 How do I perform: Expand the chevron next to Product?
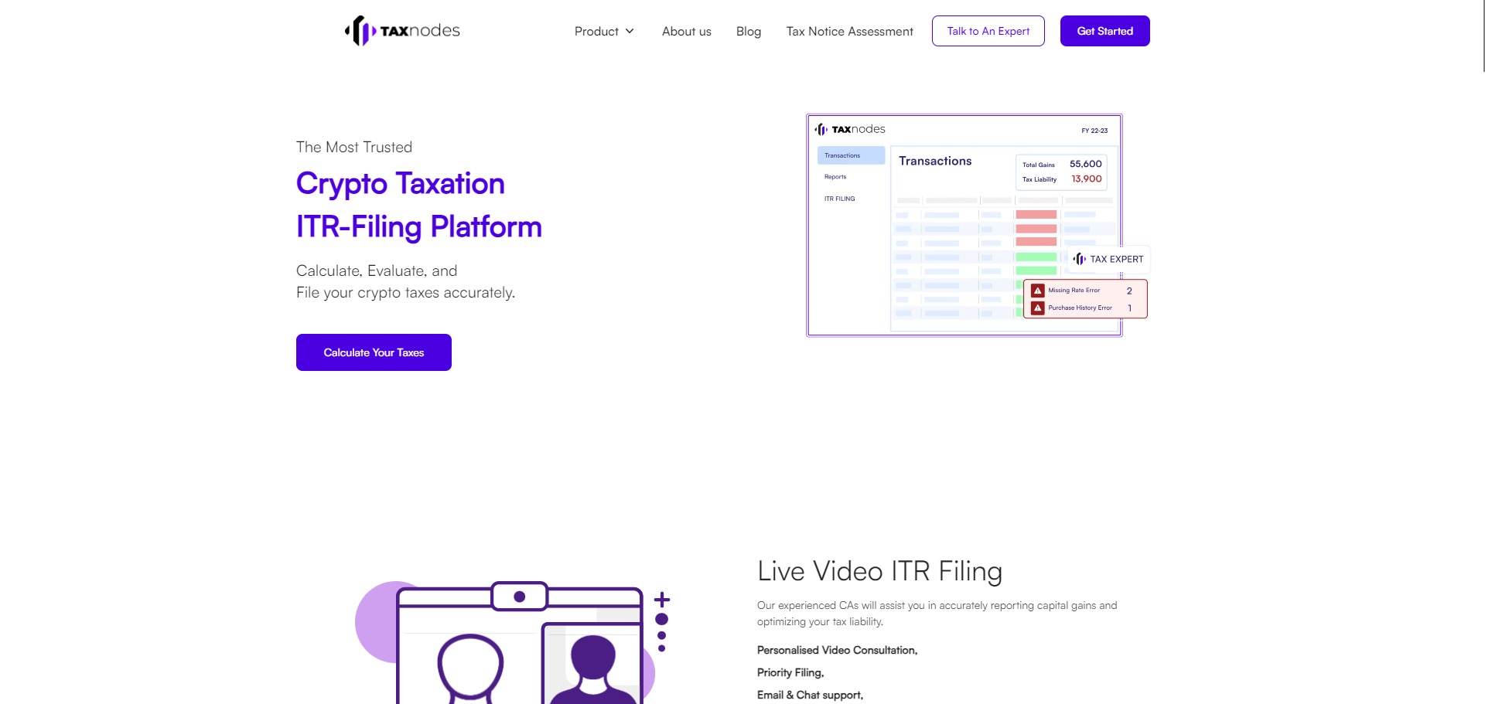pyautogui.click(x=630, y=31)
